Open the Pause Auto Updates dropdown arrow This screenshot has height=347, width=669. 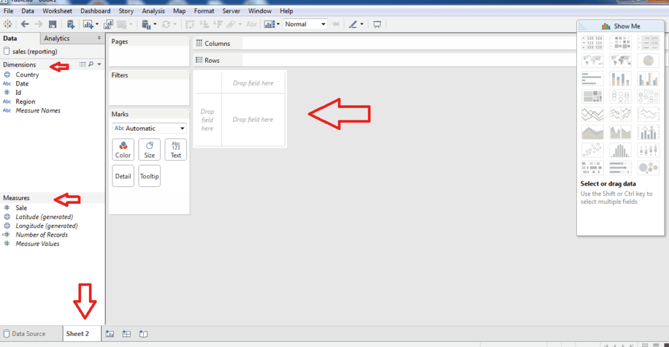click(x=154, y=24)
